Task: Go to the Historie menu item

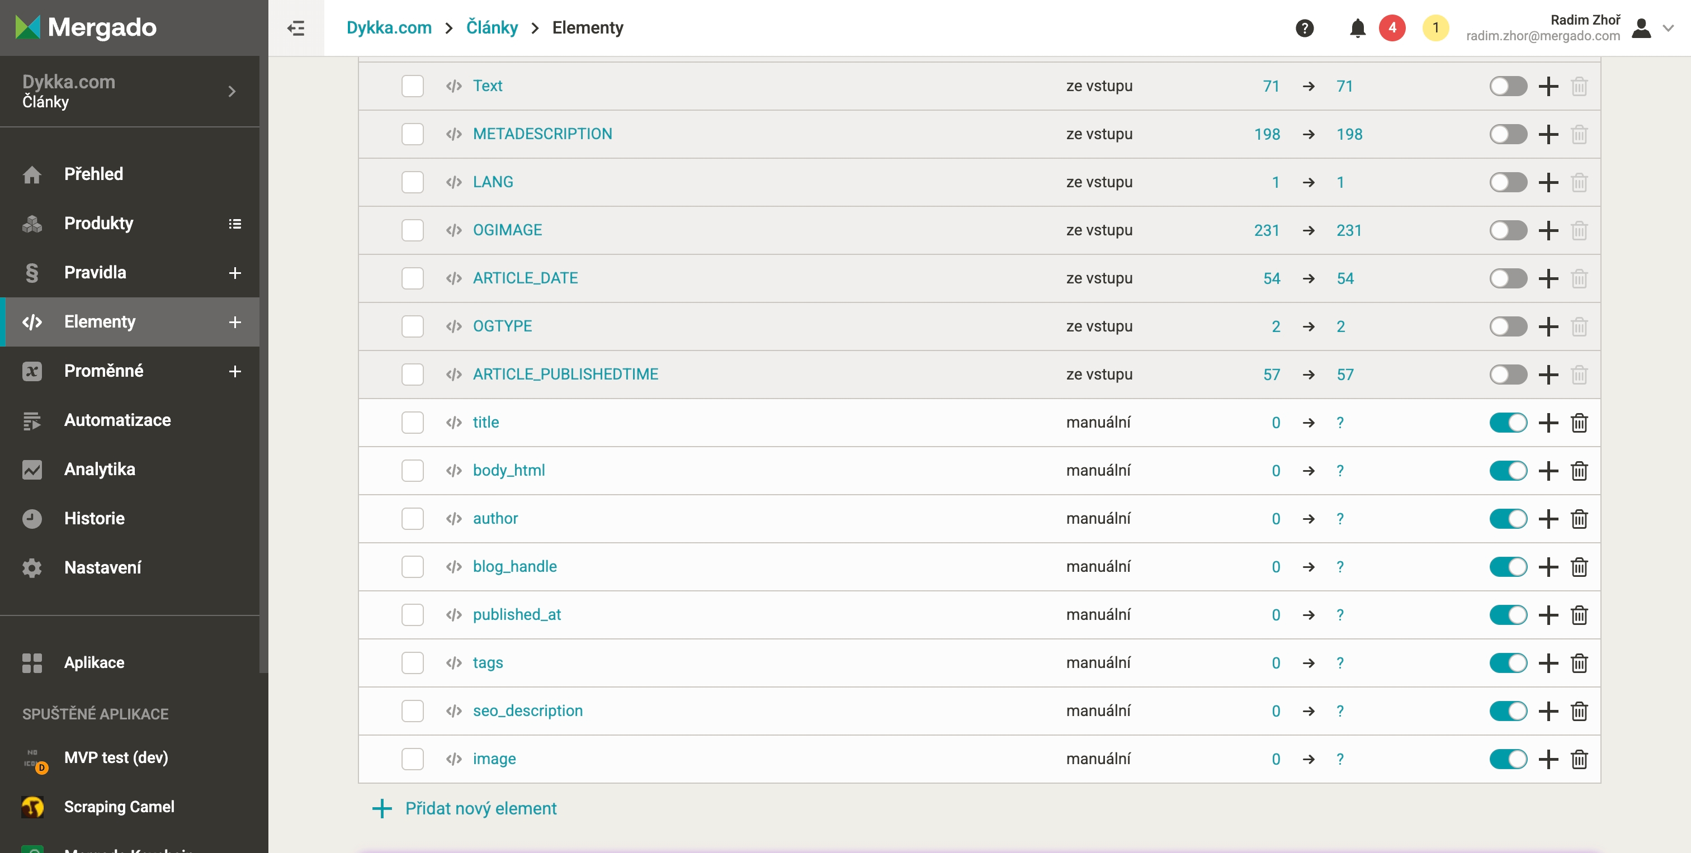Action: (94, 518)
